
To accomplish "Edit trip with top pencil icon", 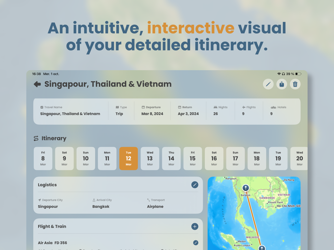I will coord(268,84).
